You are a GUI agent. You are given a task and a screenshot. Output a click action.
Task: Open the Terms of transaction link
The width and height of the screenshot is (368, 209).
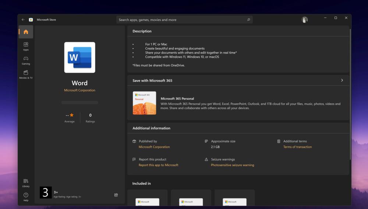297,147
